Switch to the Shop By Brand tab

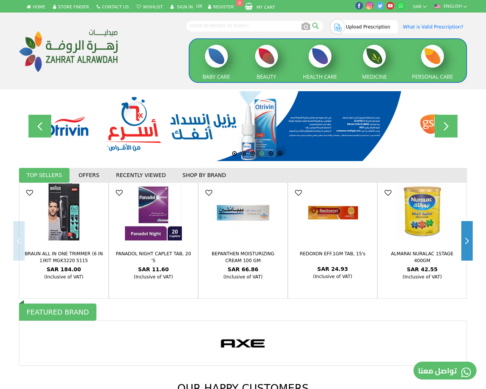[x=204, y=175]
